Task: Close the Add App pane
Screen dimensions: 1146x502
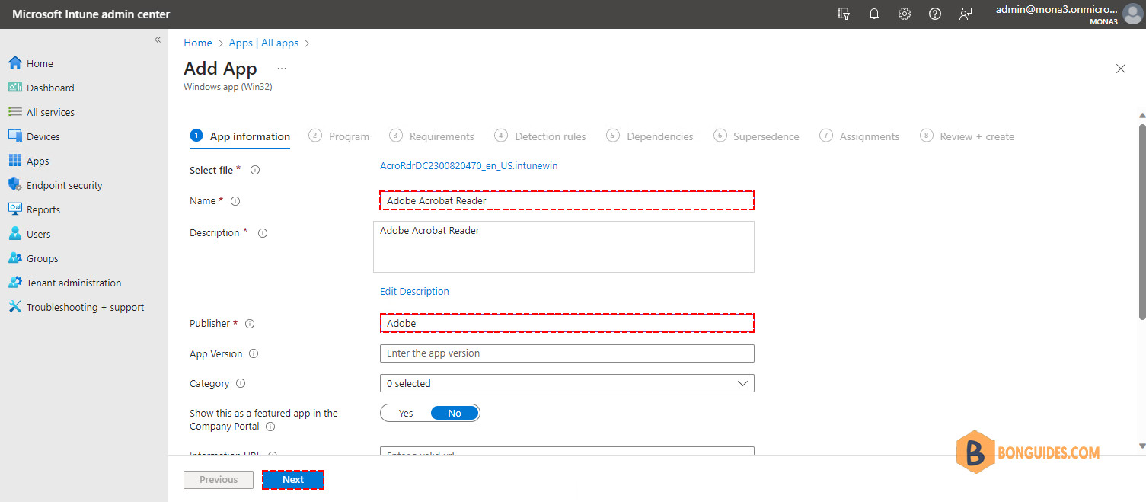Action: pyautogui.click(x=1120, y=69)
